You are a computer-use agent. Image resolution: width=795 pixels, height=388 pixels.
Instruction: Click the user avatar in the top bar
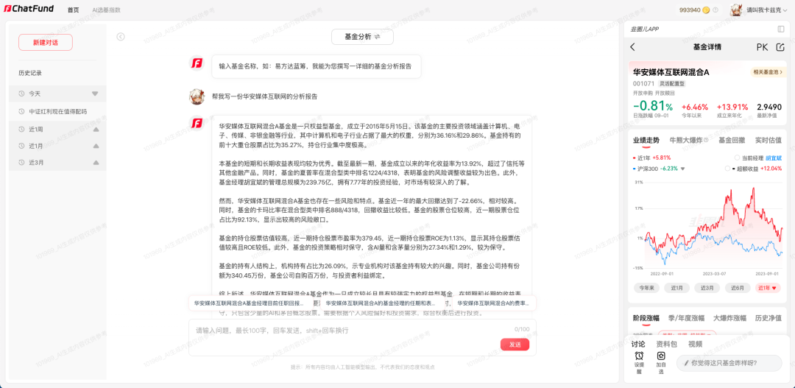pyautogui.click(x=735, y=10)
